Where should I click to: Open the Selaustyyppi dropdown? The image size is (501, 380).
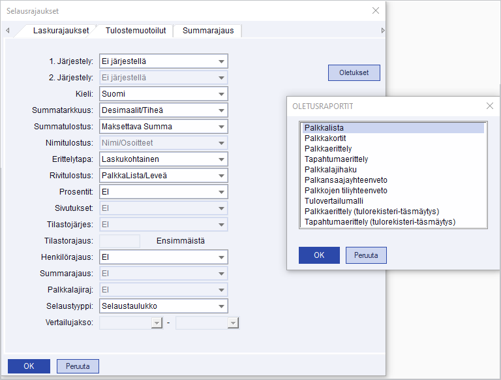tap(221, 306)
